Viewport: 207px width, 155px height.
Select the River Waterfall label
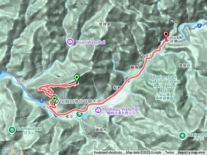91,42
